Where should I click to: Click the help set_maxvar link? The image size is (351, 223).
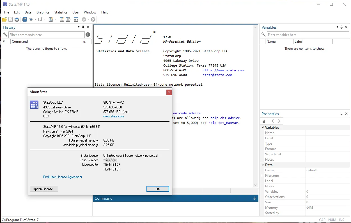point(224,123)
